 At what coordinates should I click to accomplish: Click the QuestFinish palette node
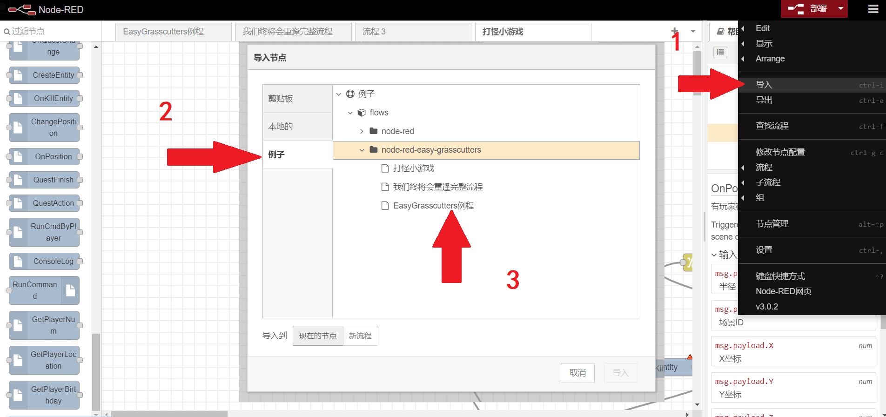pyautogui.click(x=44, y=180)
